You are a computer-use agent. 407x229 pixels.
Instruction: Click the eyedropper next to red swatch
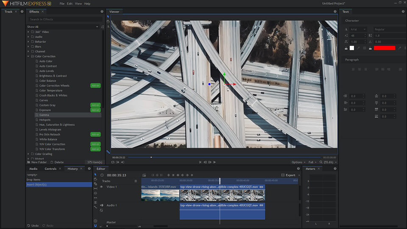coord(399,48)
